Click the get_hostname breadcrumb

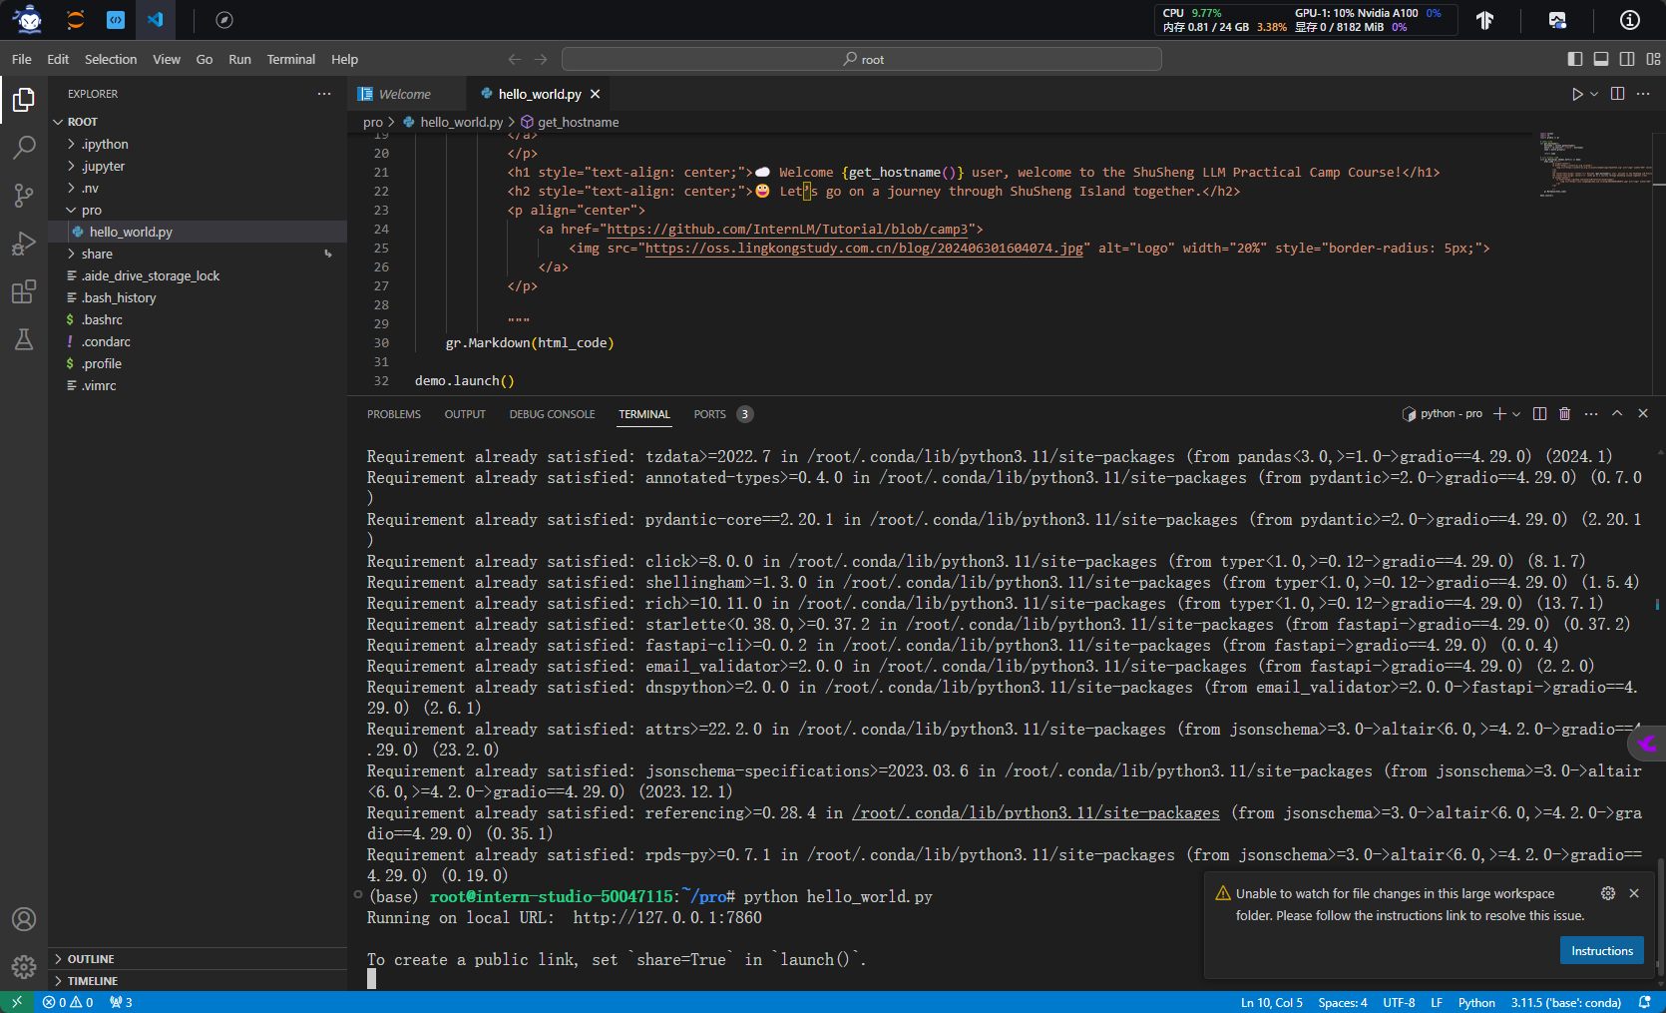(570, 122)
